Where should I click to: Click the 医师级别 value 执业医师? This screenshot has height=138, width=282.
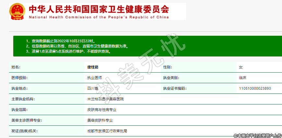pos(95,78)
